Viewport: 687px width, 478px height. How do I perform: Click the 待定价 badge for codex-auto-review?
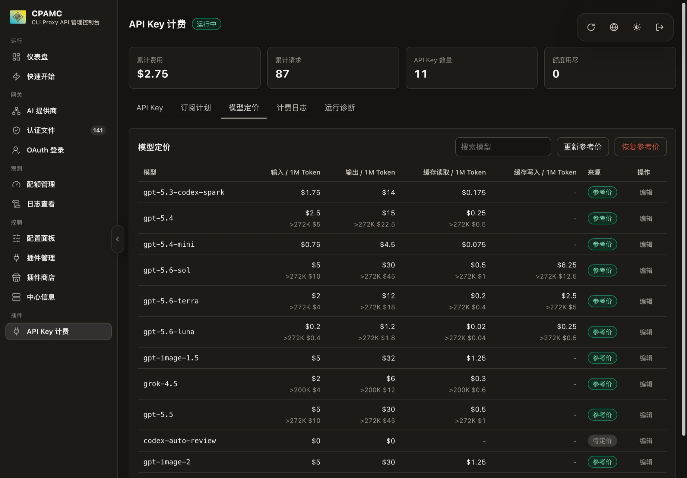pos(602,441)
